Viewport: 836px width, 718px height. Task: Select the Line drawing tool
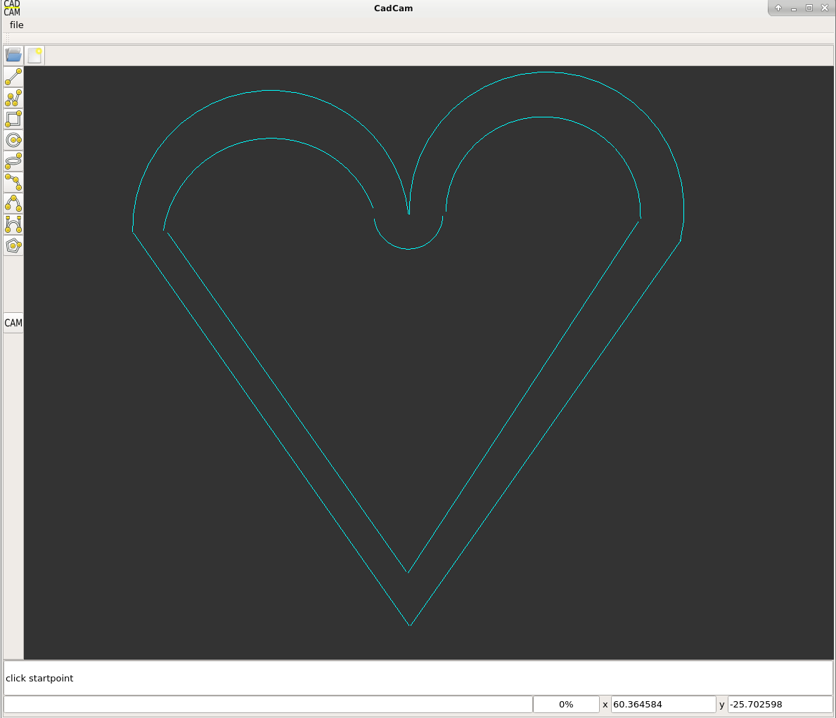pos(13,77)
